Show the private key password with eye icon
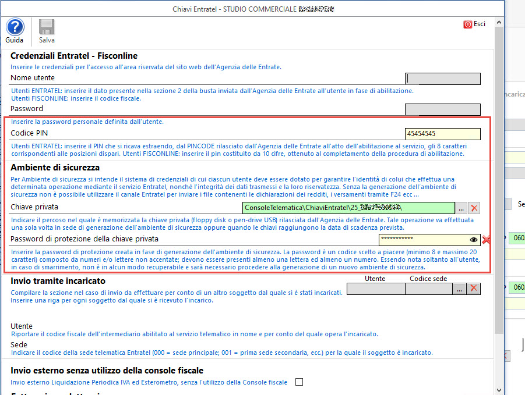This screenshot has width=525, height=395. point(474,240)
